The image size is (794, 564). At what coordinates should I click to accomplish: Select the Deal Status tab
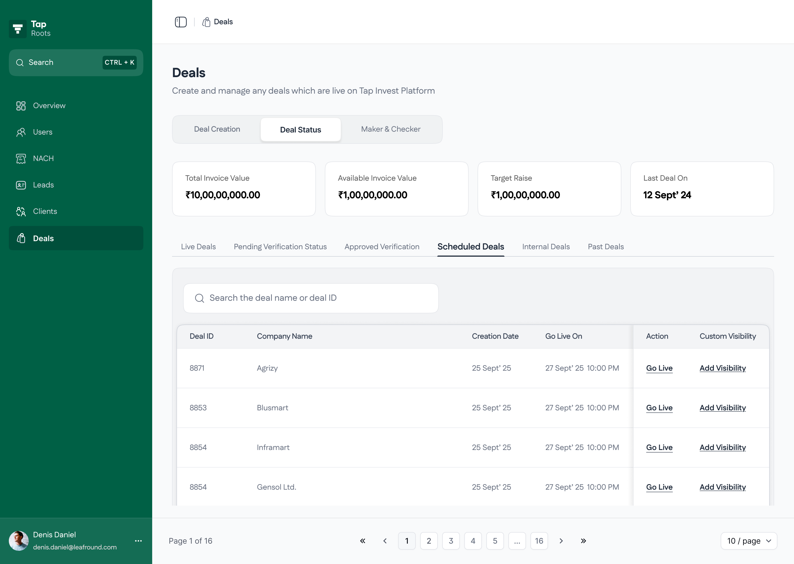pyautogui.click(x=301, y=129)
